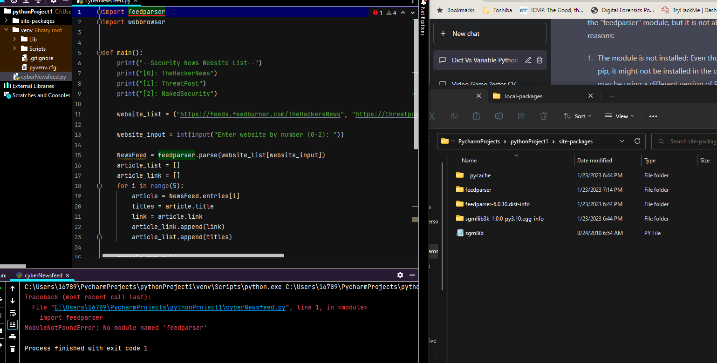Expand the site-packages folder in project tree
The width and height of the screenshot is (717, 363).
pos(6,20)
